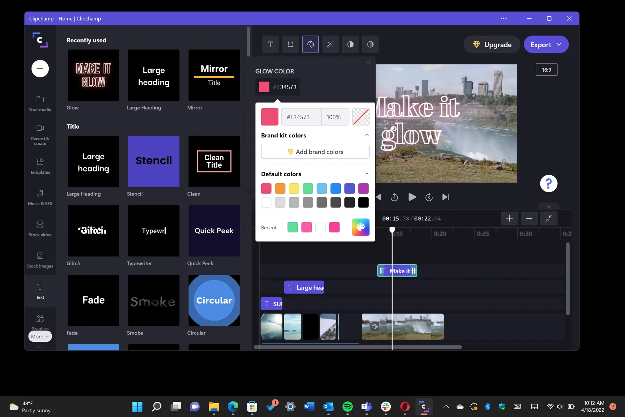Open the custom color picker wheel
The height and width of the screenshot is (417, 625).
361,227
